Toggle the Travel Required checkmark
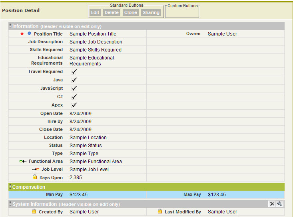This screenshot has width=293, height=217. coord(74,71)
